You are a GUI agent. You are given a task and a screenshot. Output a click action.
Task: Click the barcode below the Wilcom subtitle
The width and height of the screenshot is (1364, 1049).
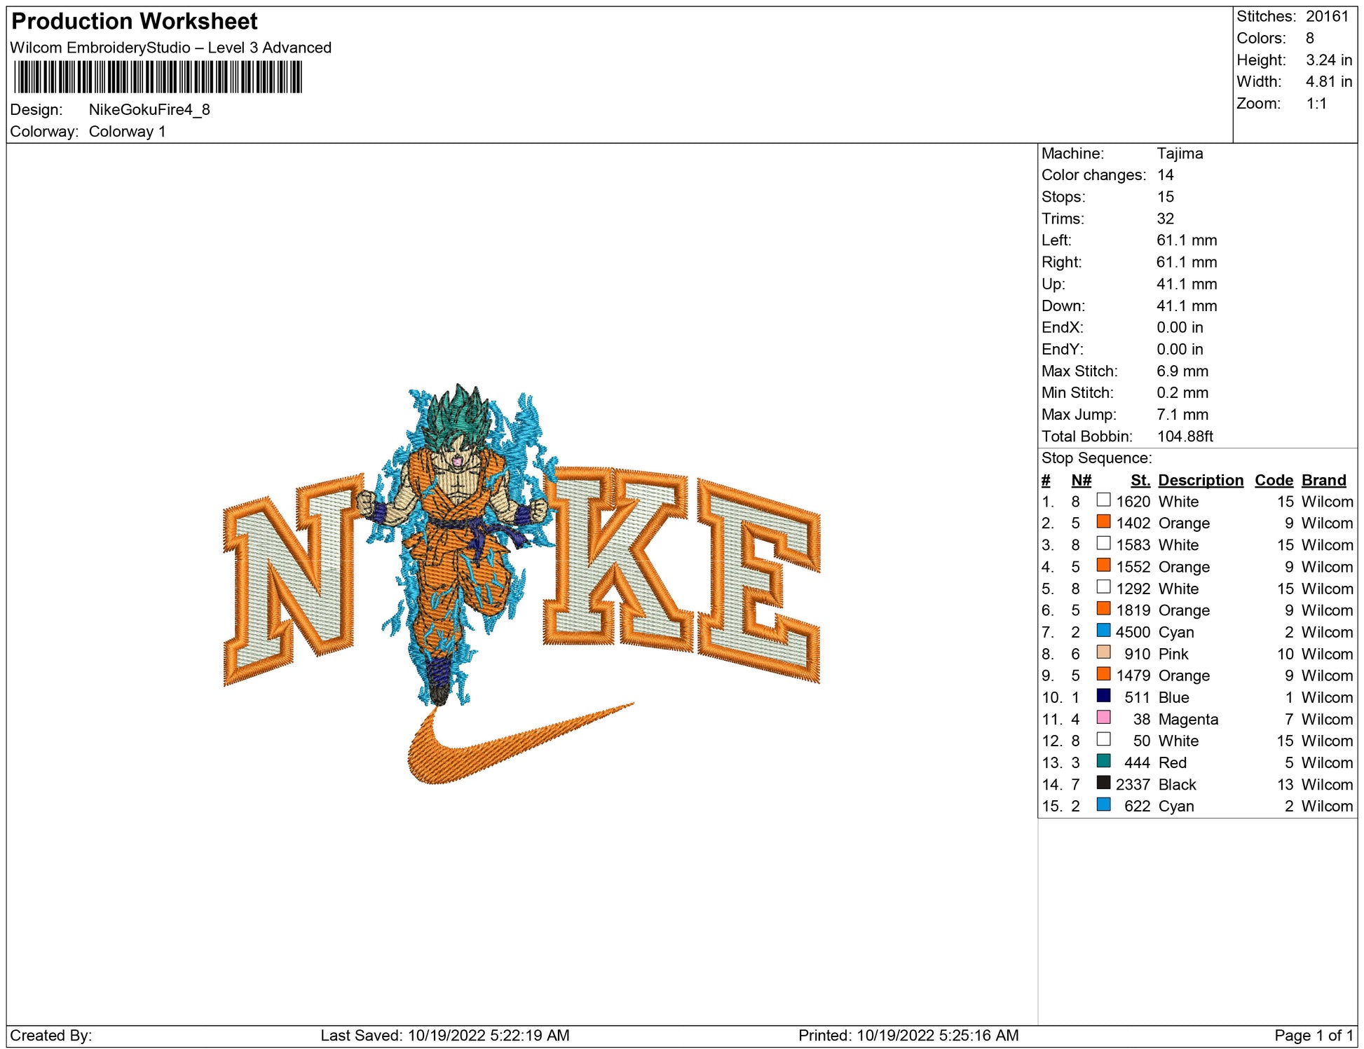[x=158, y=77]
